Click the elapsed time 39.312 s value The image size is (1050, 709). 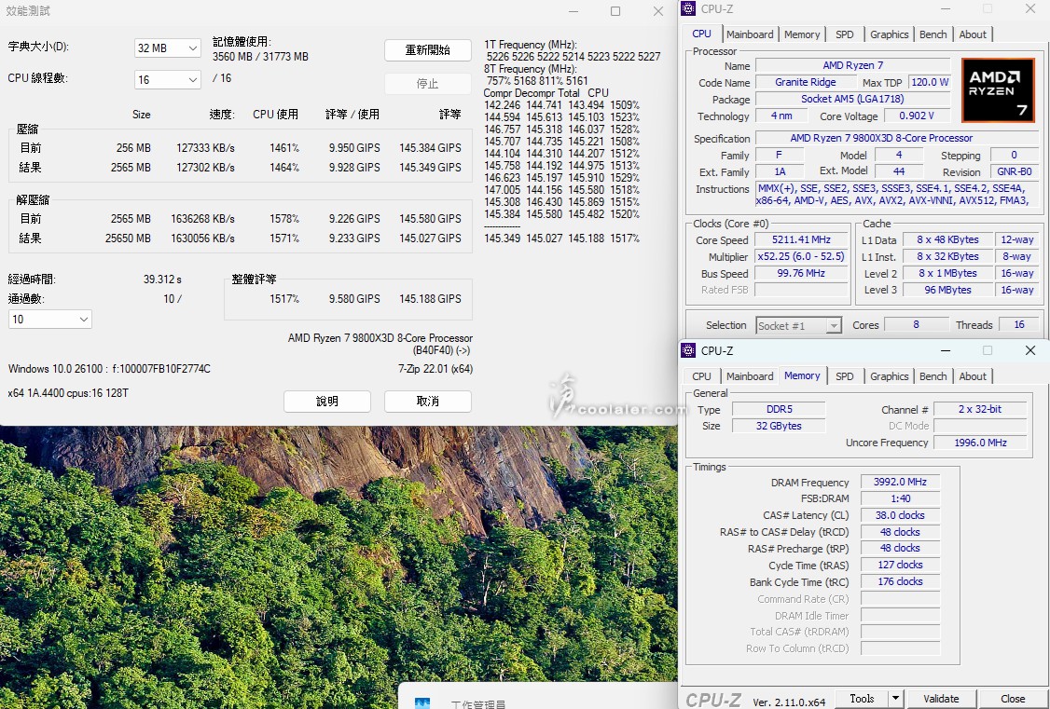(x=162, y=279)
